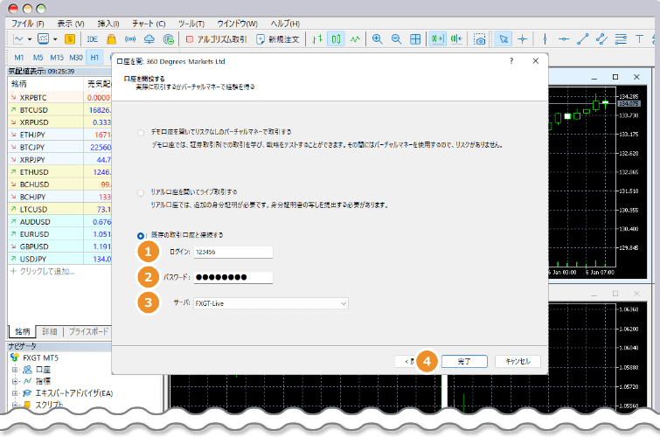
Task: Open the new chart toolbar icon
Action: 18,39
